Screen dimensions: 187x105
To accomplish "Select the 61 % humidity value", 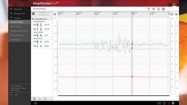I will click(x=46, y=35).
